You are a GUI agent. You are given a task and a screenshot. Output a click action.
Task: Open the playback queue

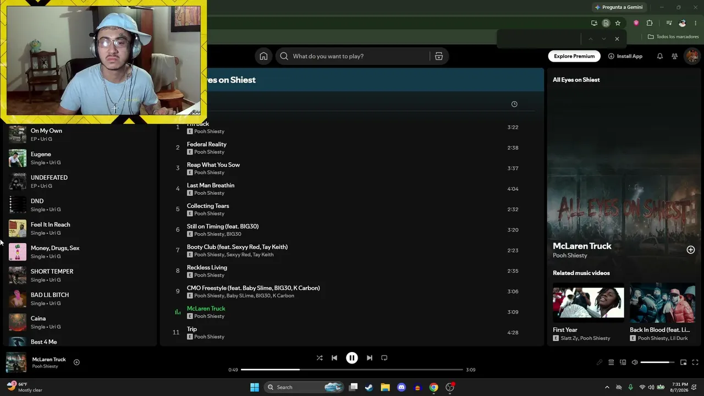pyautogui.click(x=611, y=362)
